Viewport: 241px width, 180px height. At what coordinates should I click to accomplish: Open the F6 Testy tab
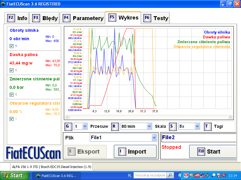pyautogui.click(x=155, y=18)
